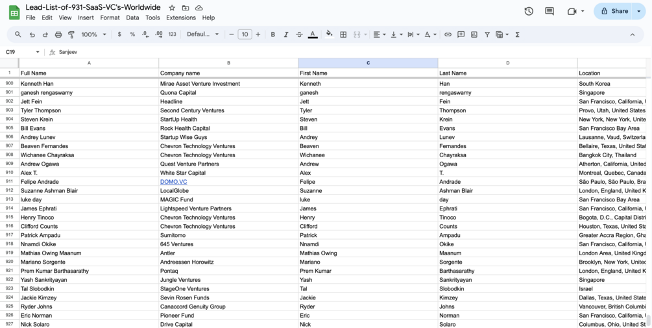Select row 911 header
The width and height of the screenshot is (652, 328).
(x=10, y=182)
